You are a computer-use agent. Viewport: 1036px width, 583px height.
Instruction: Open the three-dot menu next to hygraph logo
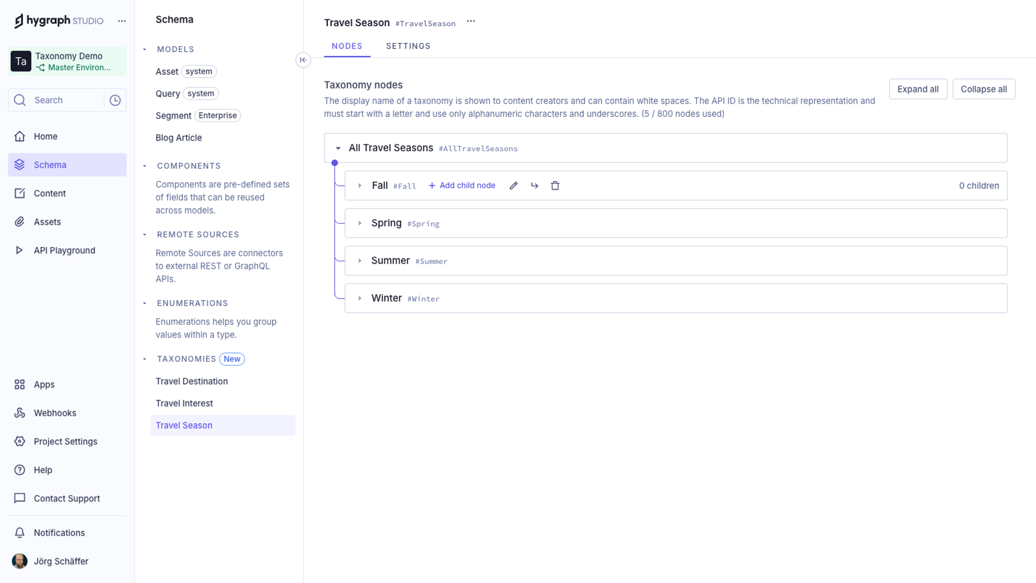pyautogui.click(x=122, y=21)
